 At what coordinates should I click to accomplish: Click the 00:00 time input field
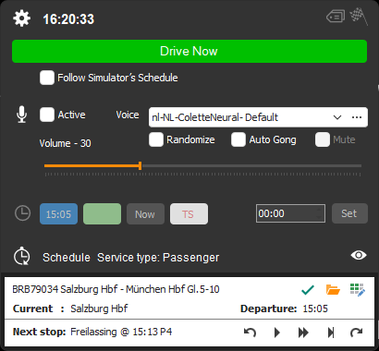pyautogui.click(x=290, y=213)
